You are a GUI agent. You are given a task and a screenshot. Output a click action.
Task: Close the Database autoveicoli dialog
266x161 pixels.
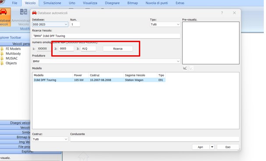pos(234,13)
